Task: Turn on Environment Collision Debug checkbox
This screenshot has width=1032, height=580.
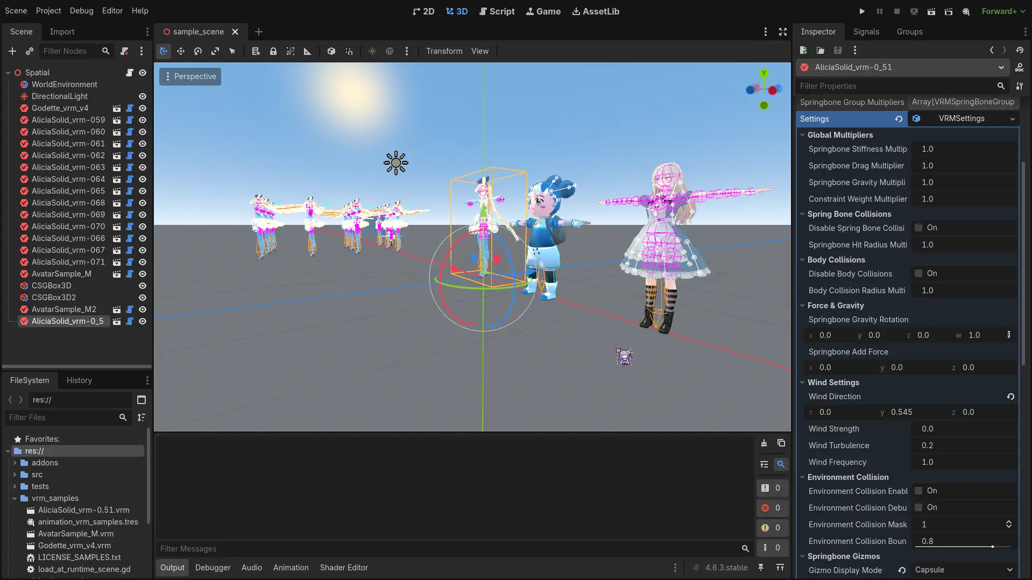Action: point(918,508)
